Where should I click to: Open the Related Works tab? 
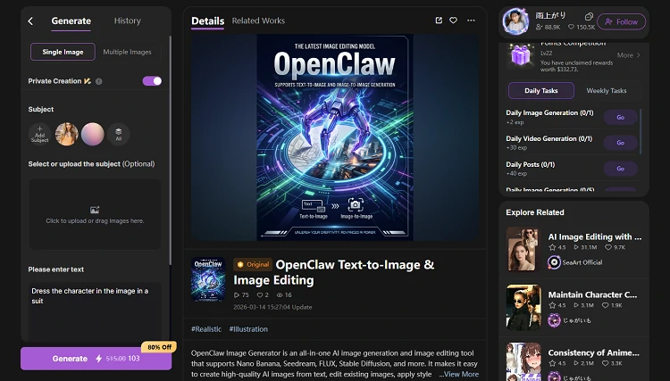(x=258, y=21)
